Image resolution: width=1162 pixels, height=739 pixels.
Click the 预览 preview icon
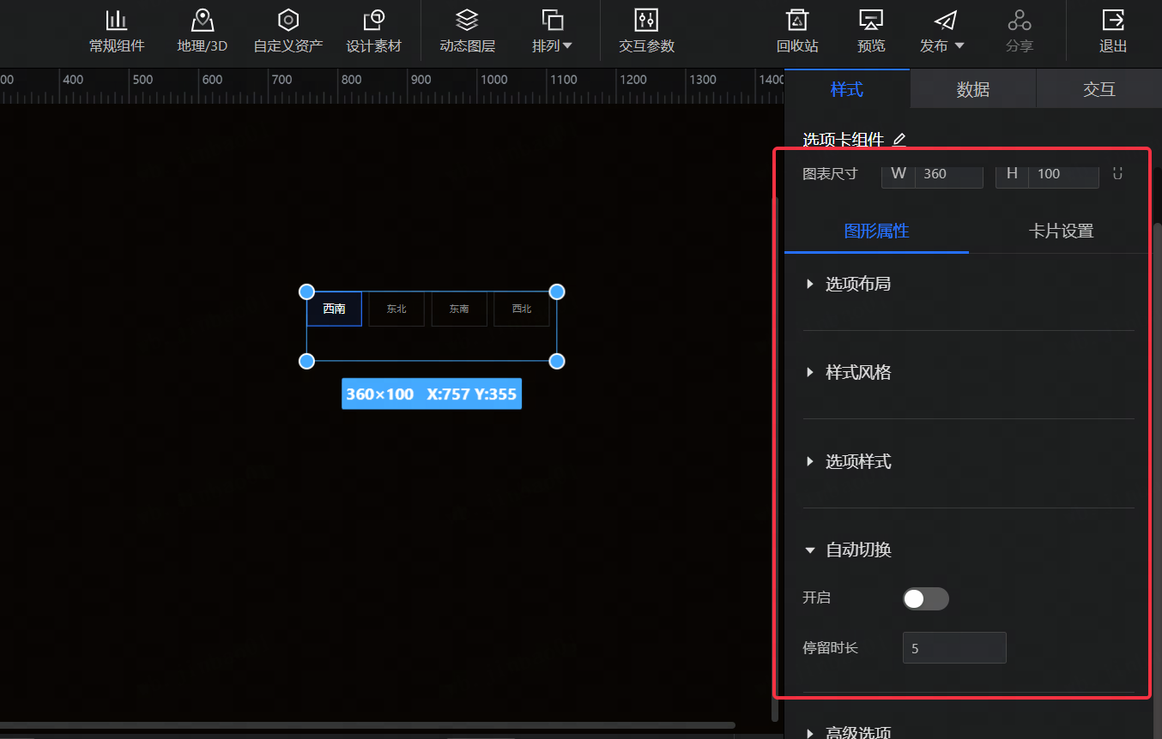871,30
